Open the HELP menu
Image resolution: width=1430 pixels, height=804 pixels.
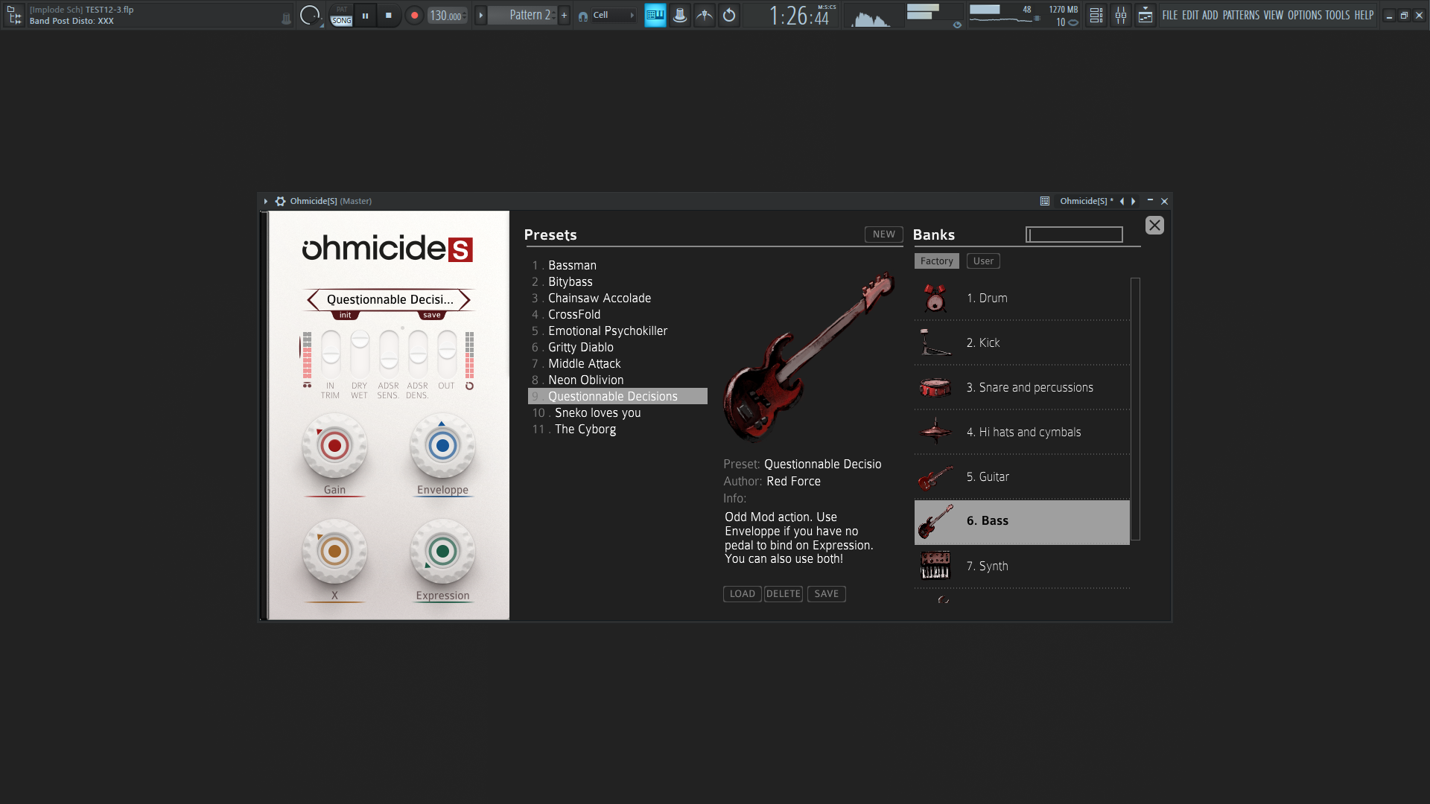tap(1364, 15)
